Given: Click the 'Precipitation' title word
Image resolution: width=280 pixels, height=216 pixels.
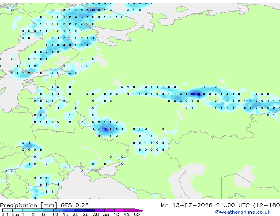Looking at the screenshot, I should (x=19, y=205).
